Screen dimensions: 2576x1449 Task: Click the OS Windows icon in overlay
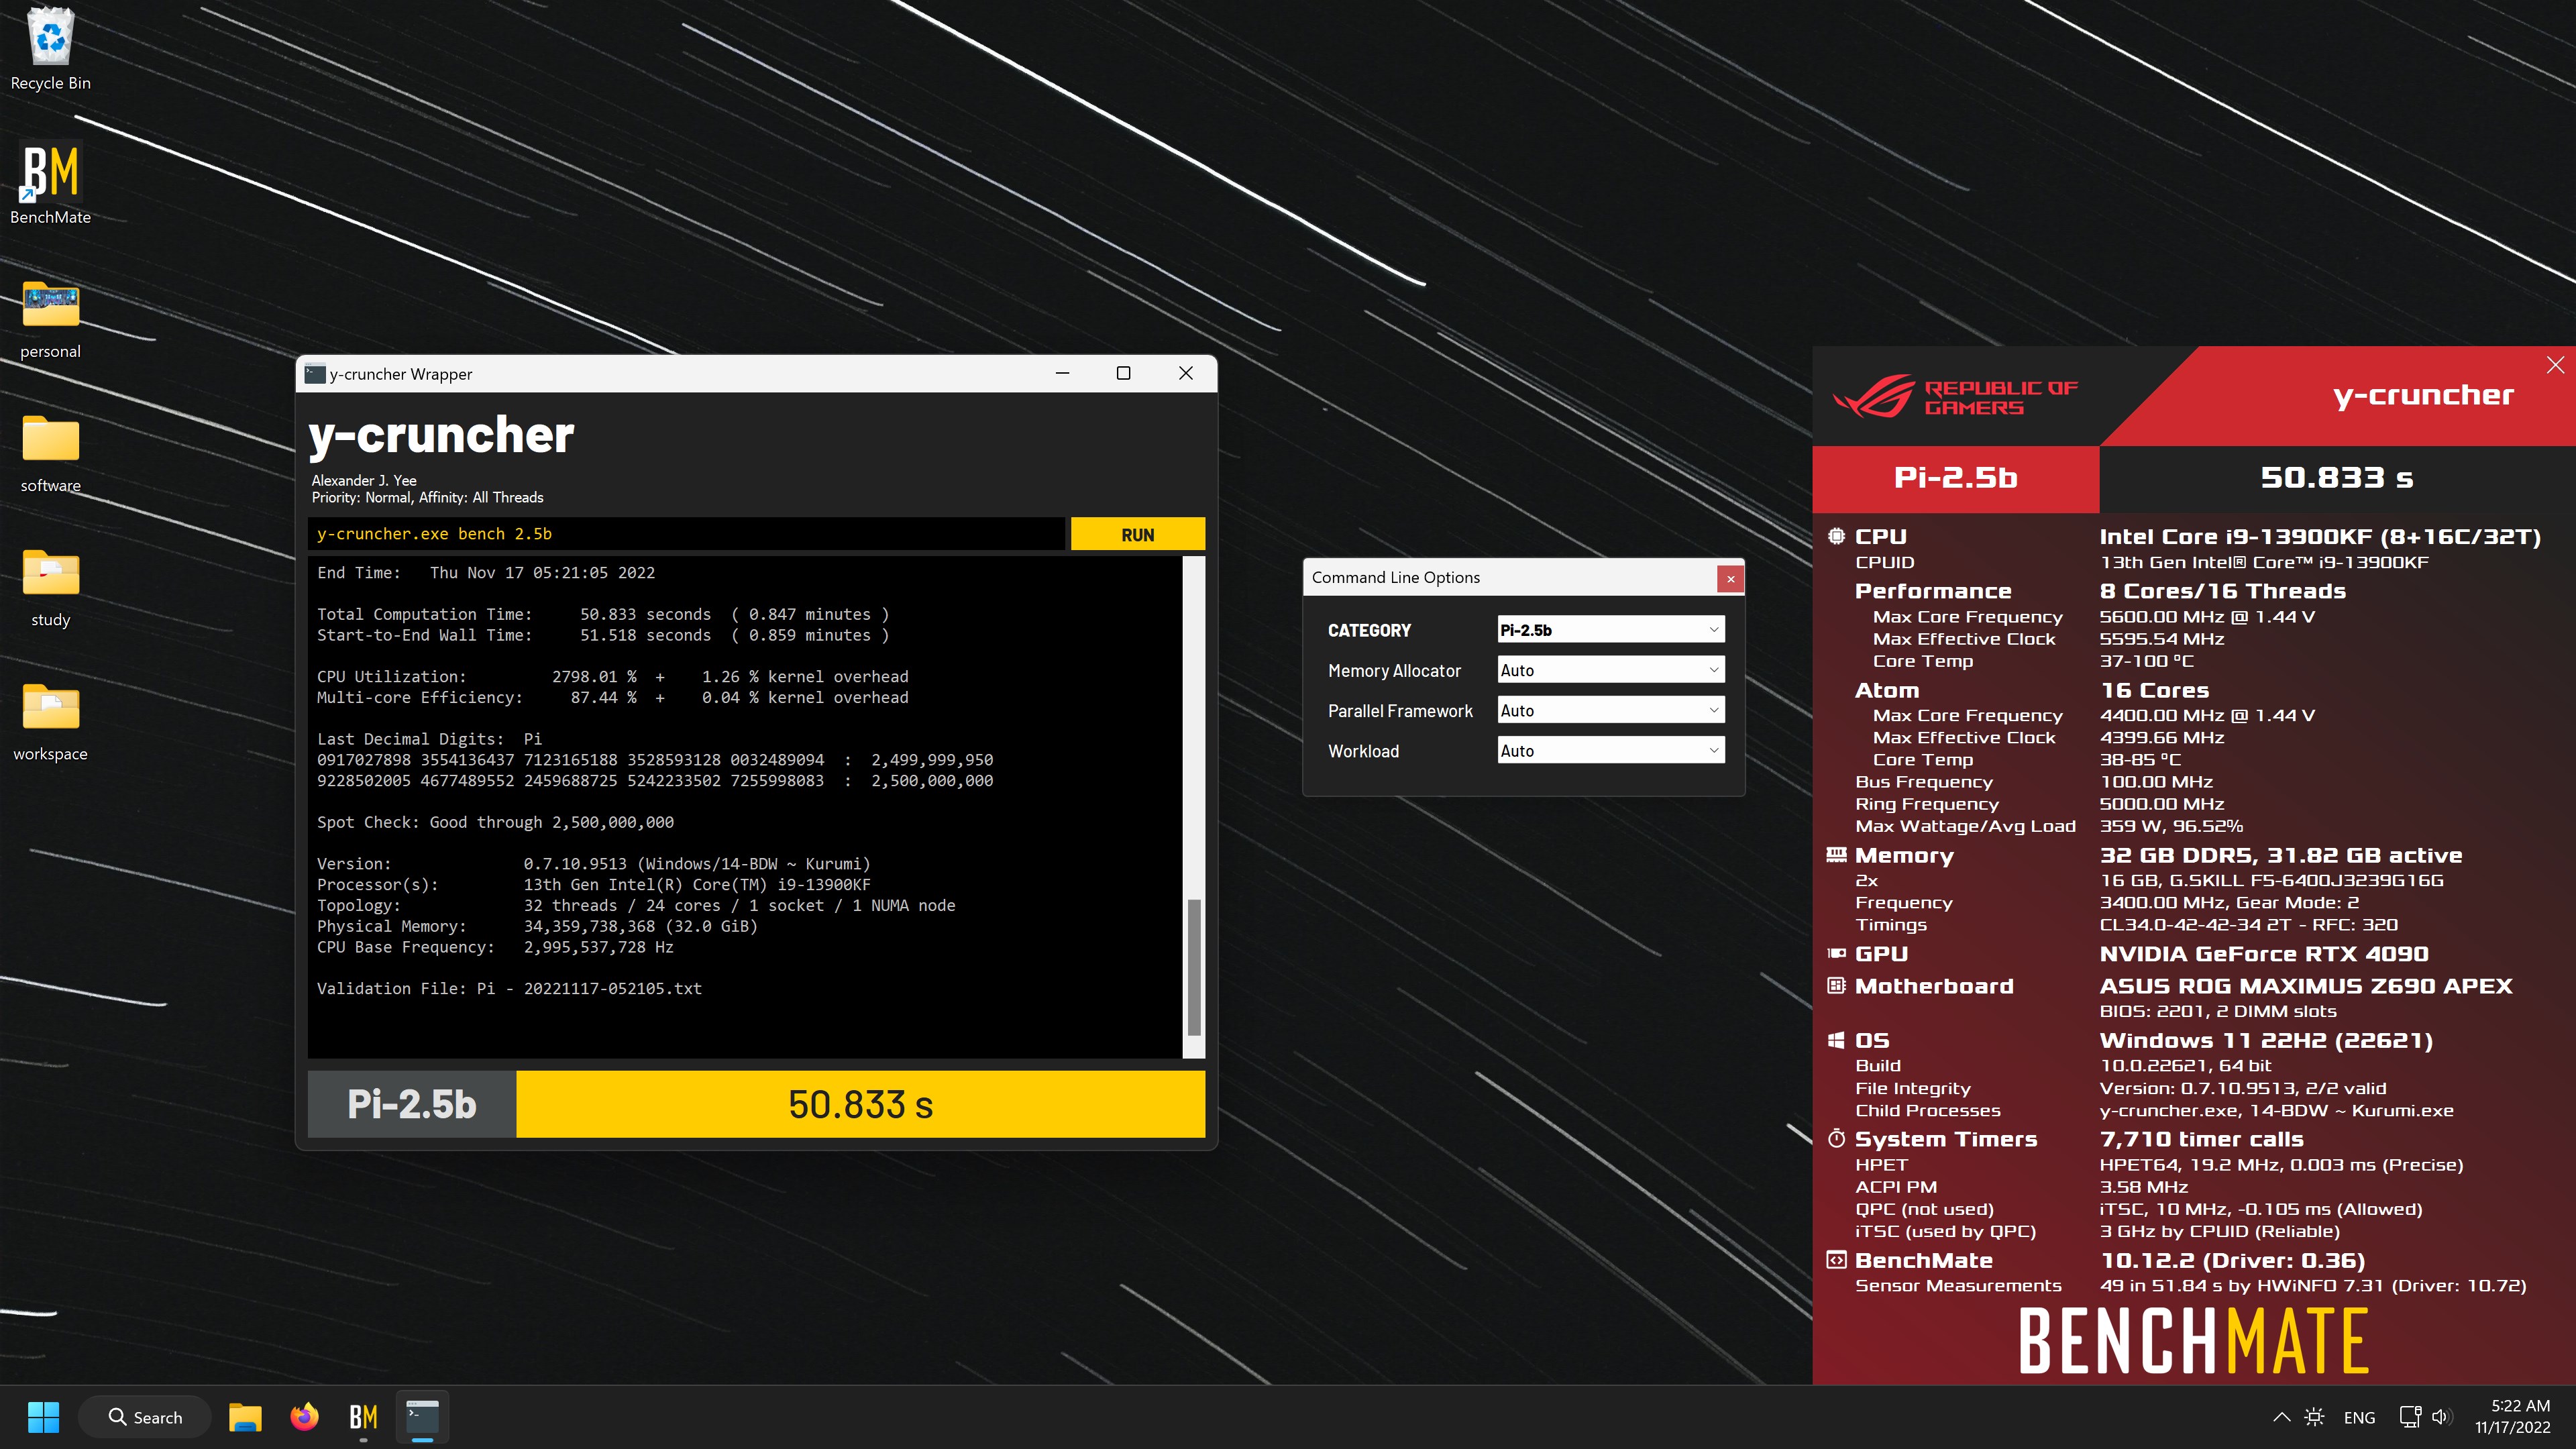pyautogui.click(x=1836, y=1040)
